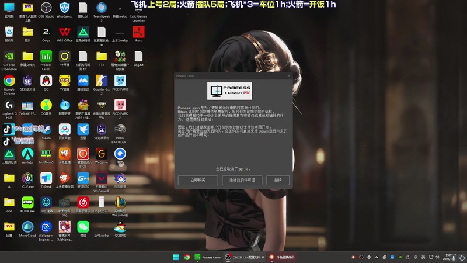Open the Counter-Strike 2 shortcut
Viewport: 467px width, 263px height.
pos(101,85)
